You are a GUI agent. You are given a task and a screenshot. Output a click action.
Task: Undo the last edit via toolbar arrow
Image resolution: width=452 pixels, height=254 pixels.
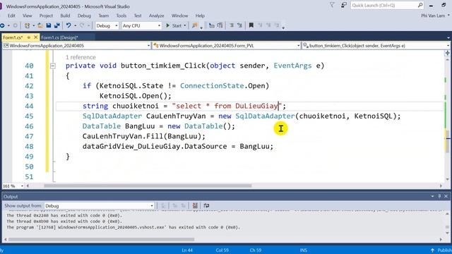click(69, 25)
